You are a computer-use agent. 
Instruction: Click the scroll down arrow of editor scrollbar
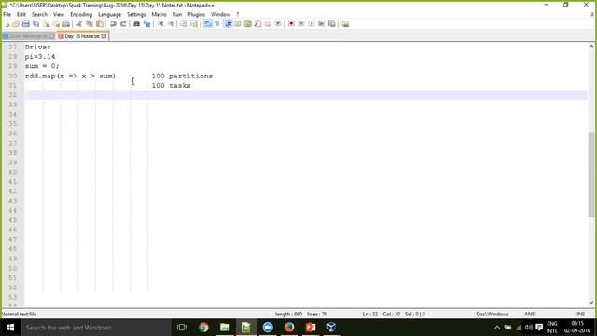(x=591, y=303)
